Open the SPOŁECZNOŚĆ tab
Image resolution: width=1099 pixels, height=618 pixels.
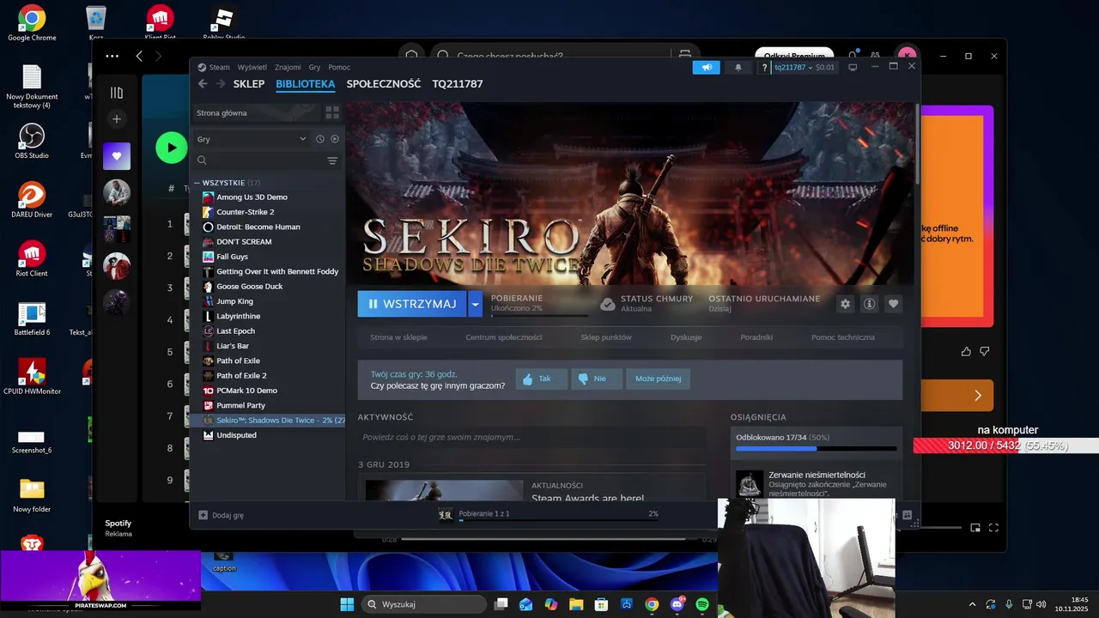click(384, 84)
